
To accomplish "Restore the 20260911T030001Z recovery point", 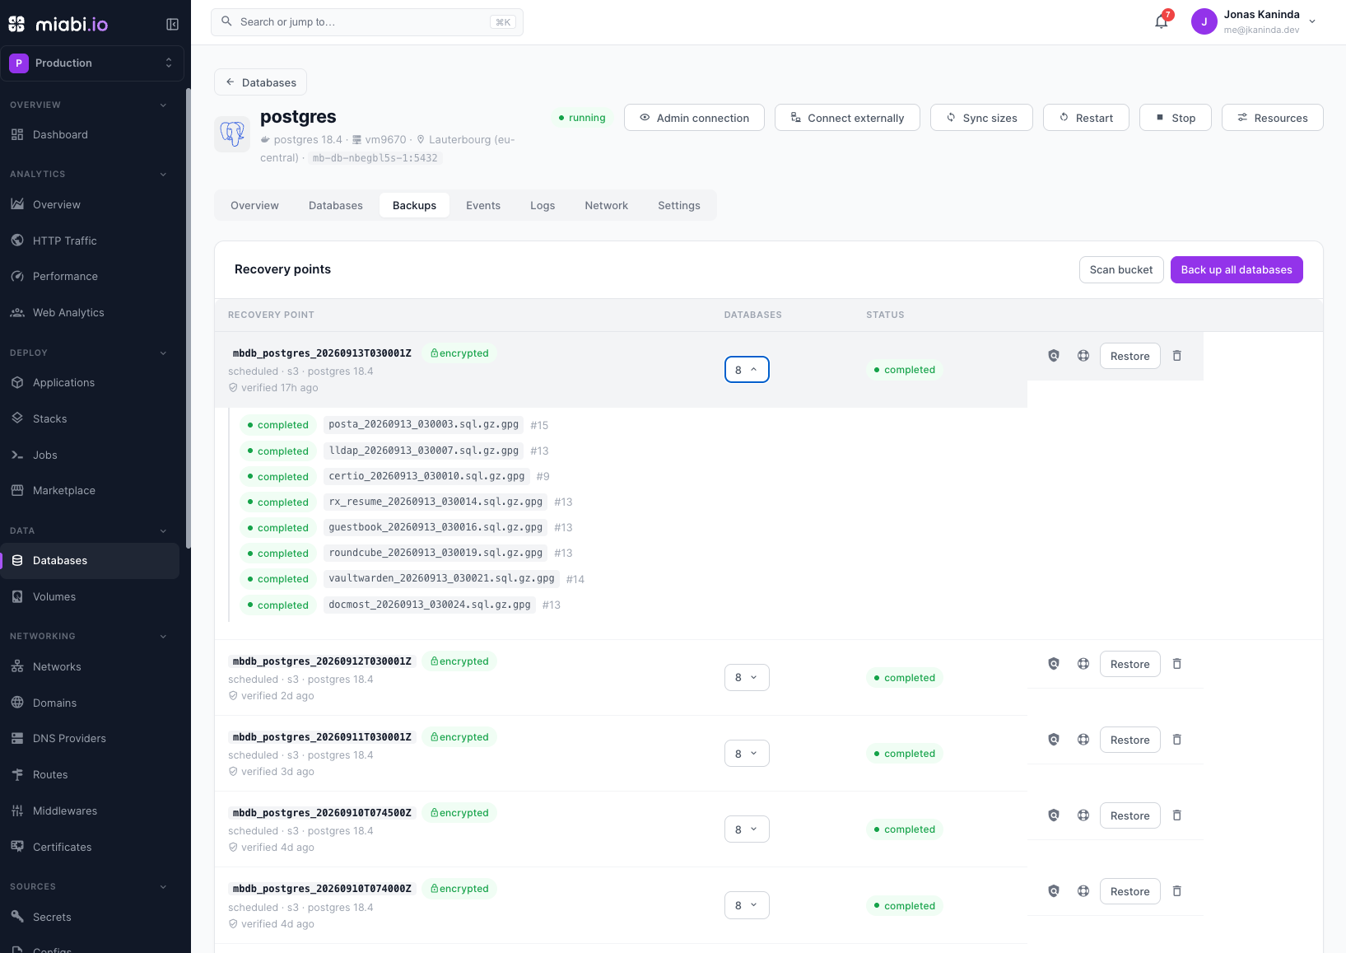I will 1129,740.
